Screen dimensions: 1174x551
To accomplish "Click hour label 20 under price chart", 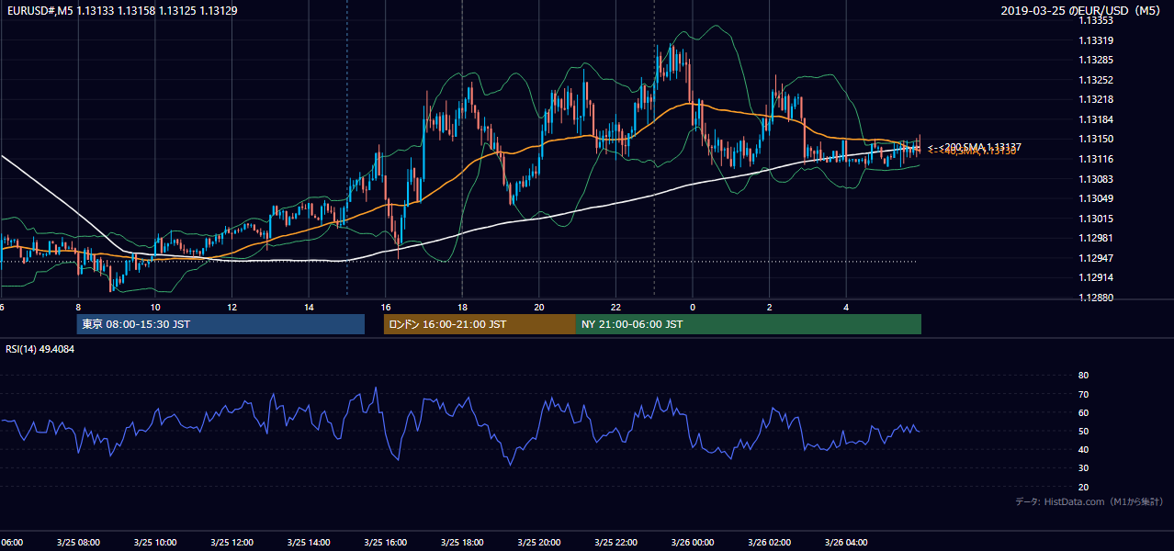I will (x=539, y=307).
